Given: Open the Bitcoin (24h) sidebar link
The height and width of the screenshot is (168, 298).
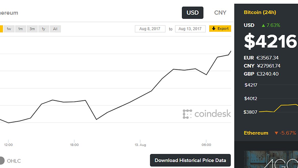Looking at the screenshot, I should [260, 12].
